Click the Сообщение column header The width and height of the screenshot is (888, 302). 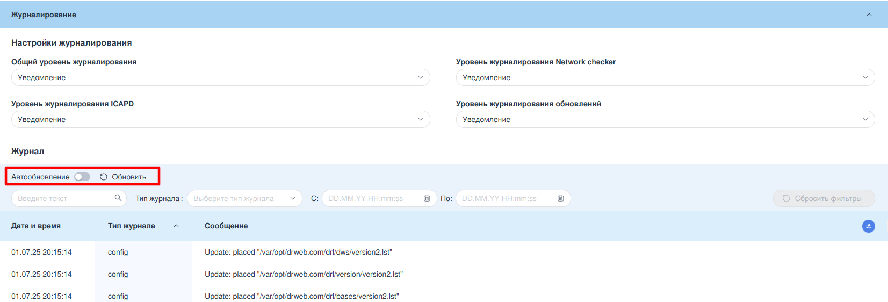(x=226, y=226)
